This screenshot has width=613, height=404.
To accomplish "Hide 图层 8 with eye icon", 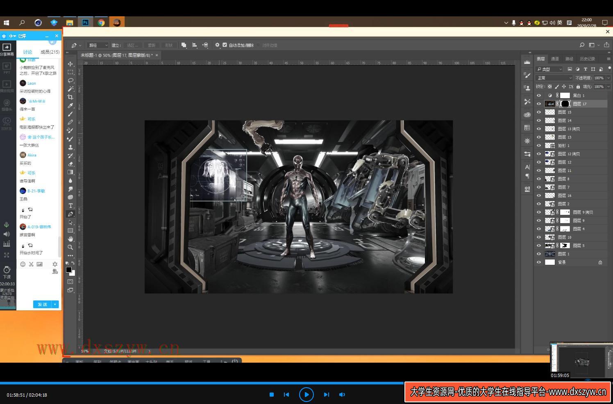I will point(539,179).
